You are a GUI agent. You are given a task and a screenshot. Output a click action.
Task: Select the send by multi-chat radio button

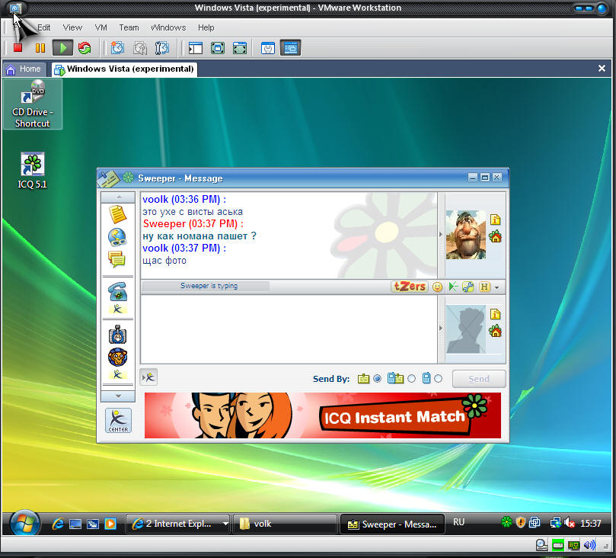point(411,379)
